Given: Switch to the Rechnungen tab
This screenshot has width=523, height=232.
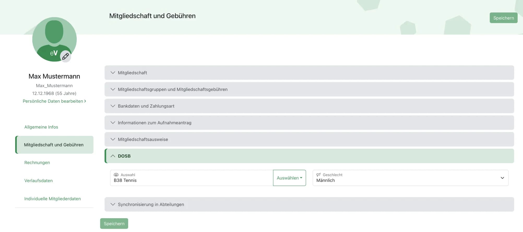Looking at the screenshot, I should (x=37, y=163).
